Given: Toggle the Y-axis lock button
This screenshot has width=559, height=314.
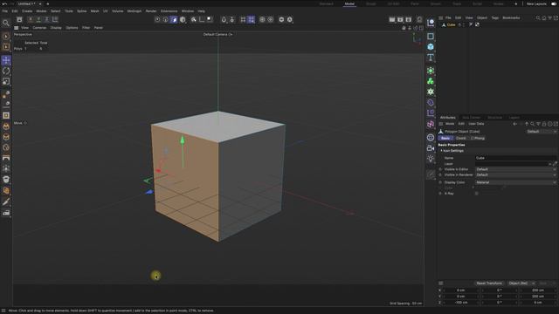Looking at the screenshot, I should pos(38,19).
